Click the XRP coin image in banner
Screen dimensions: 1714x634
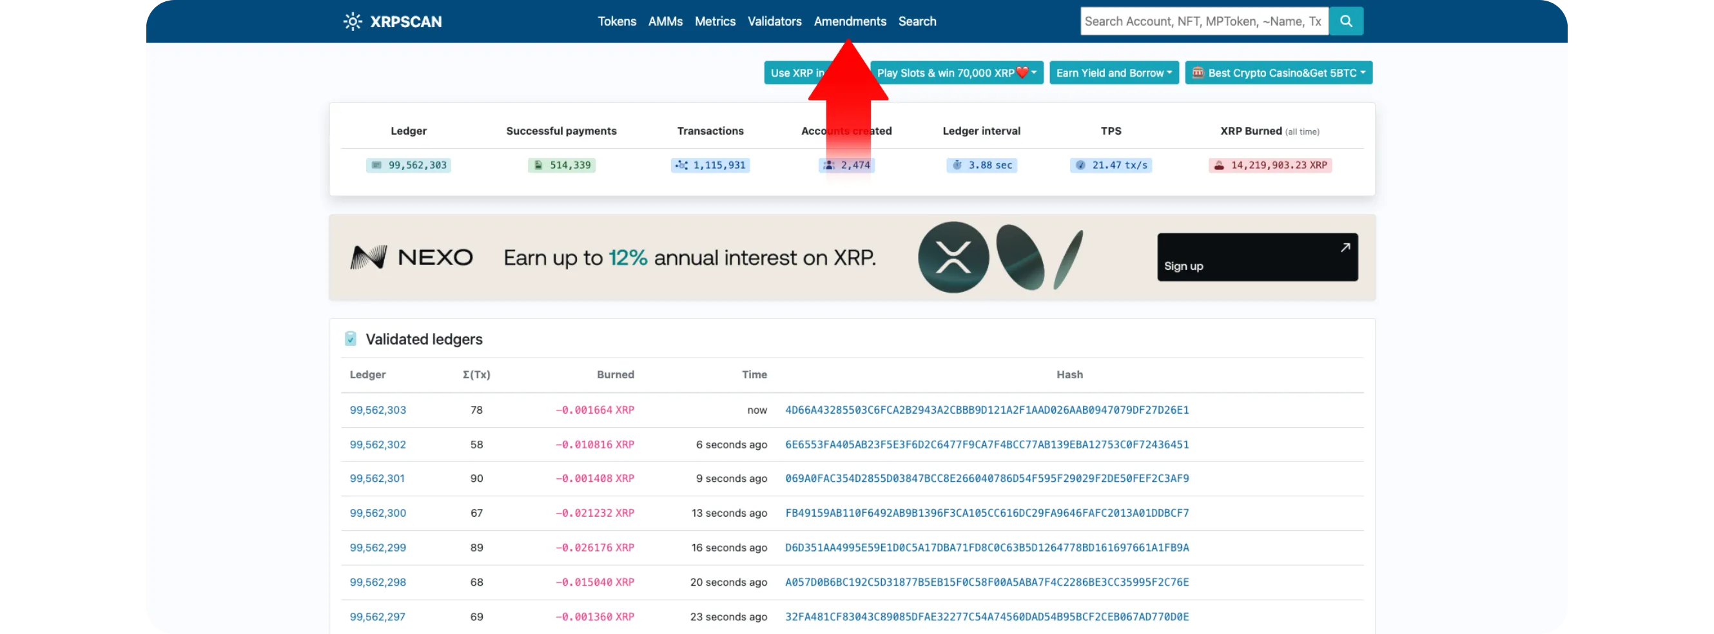953,258
